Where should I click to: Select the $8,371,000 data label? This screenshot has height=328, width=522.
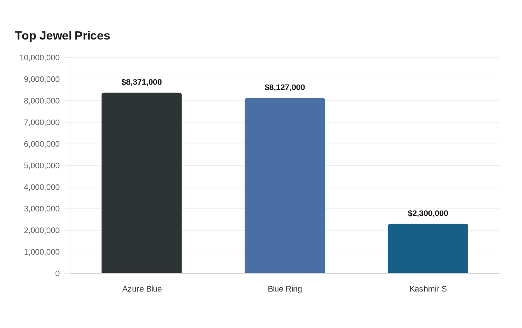pyautogui.click(x=142, y=82)
